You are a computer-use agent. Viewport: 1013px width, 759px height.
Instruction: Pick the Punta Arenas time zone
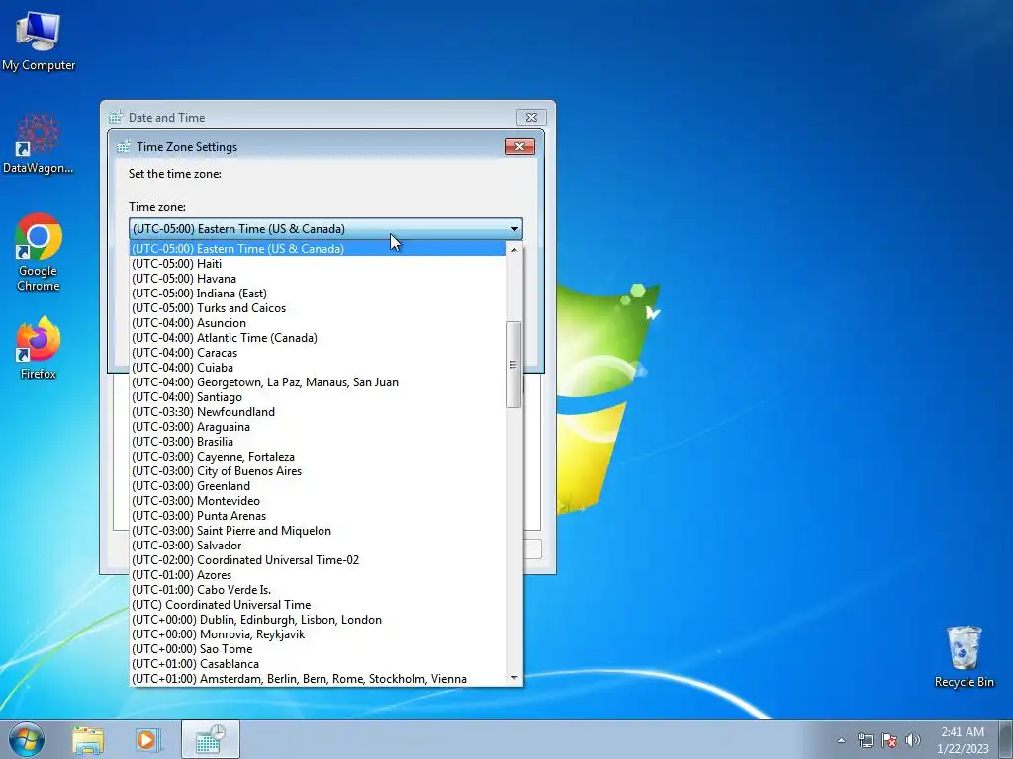[318, 516]
